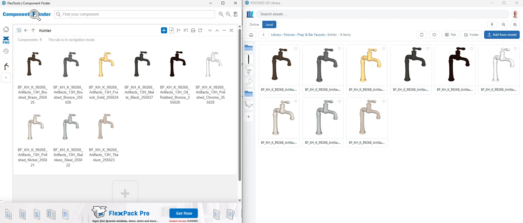Screen dimensions: 523x223
Task: Click the Search assets field
Action: pos(383,14)
